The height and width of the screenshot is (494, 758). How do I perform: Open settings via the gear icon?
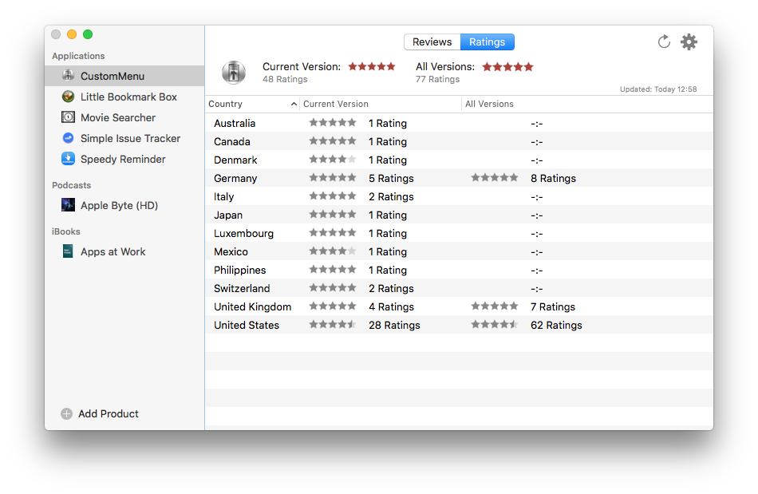689,42
